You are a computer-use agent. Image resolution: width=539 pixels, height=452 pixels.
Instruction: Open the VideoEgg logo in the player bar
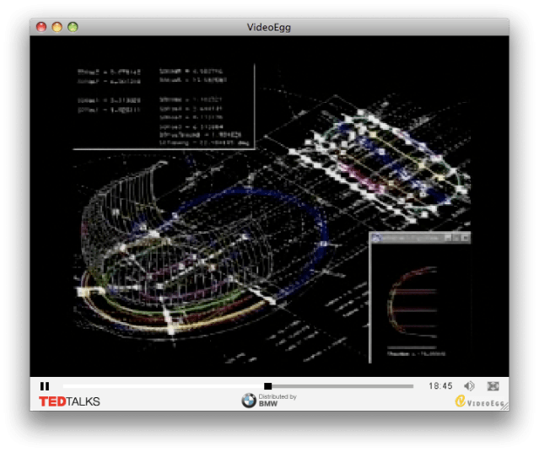(x=477, y=401)
